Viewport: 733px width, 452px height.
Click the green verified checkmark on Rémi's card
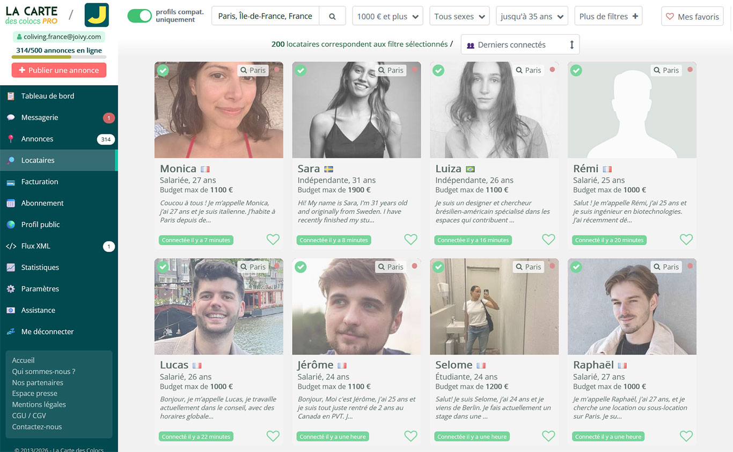[x=576, y=70]
